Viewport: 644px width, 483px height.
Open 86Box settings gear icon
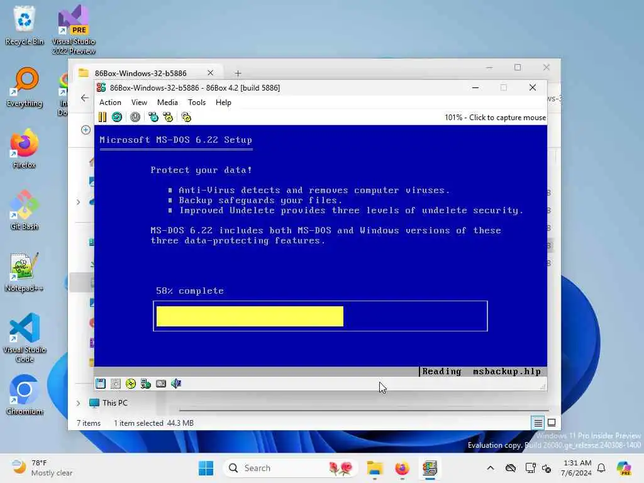[186, 118]
